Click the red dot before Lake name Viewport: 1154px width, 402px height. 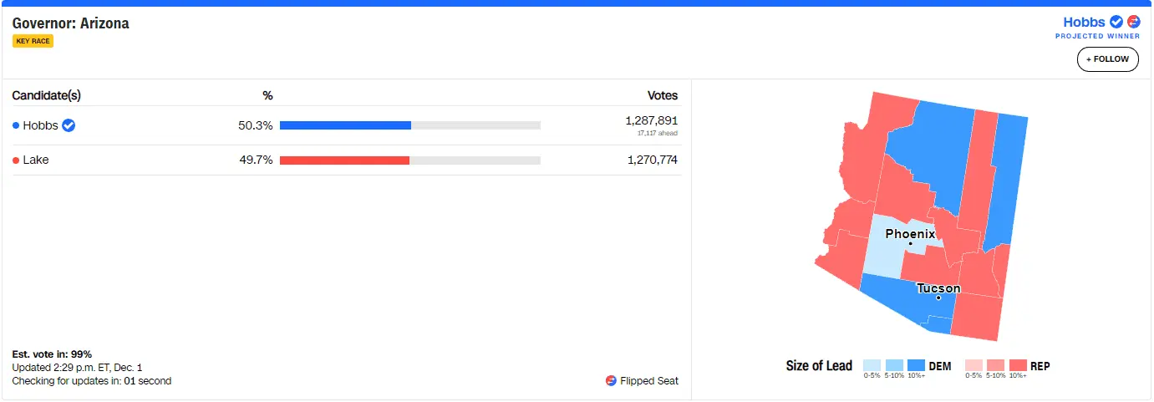point(17,160)
